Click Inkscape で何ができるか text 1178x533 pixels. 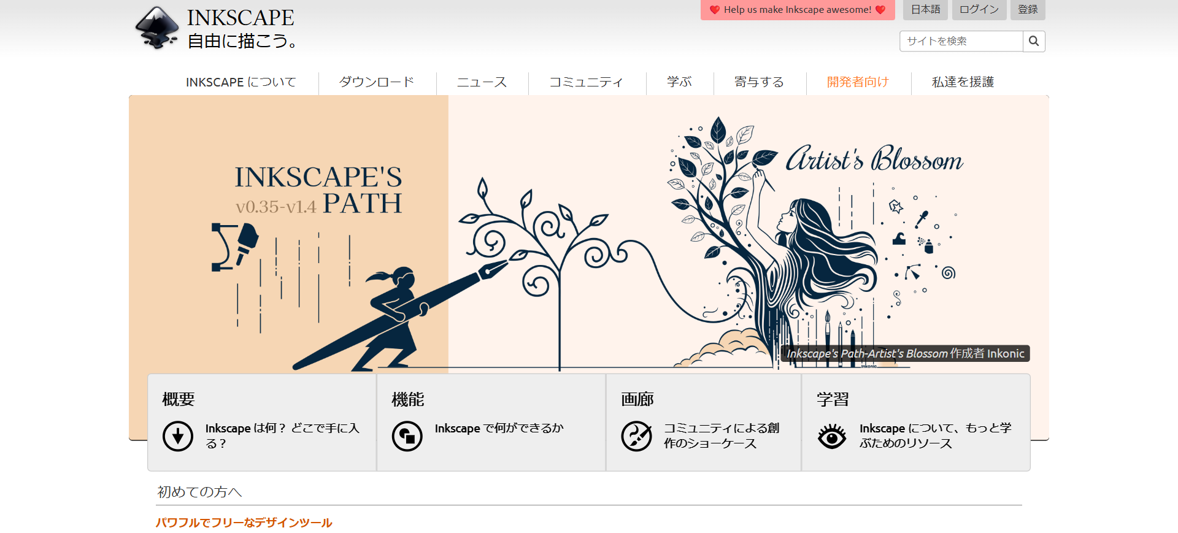pyautogui.click(x=499, y=428)
